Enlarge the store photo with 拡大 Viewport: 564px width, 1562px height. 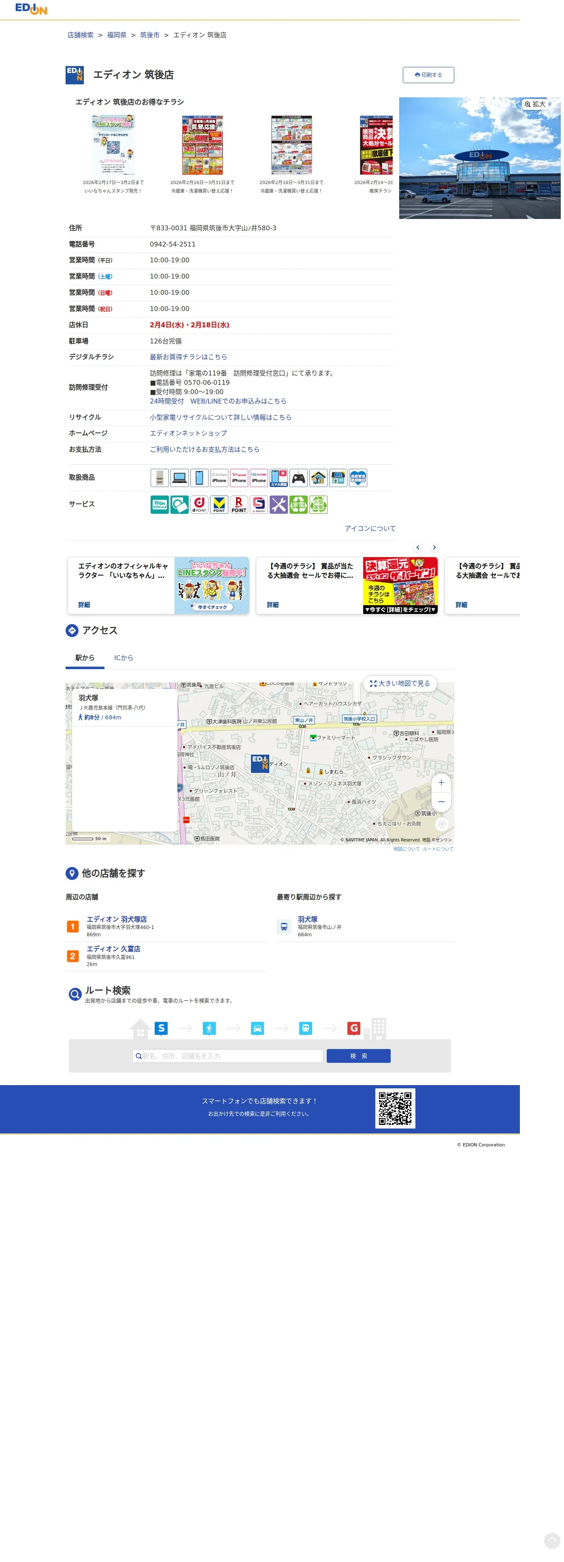535,104
